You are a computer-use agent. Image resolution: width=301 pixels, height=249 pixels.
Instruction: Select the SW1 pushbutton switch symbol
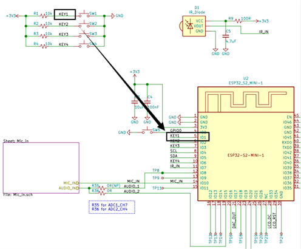tap(84, 14)
